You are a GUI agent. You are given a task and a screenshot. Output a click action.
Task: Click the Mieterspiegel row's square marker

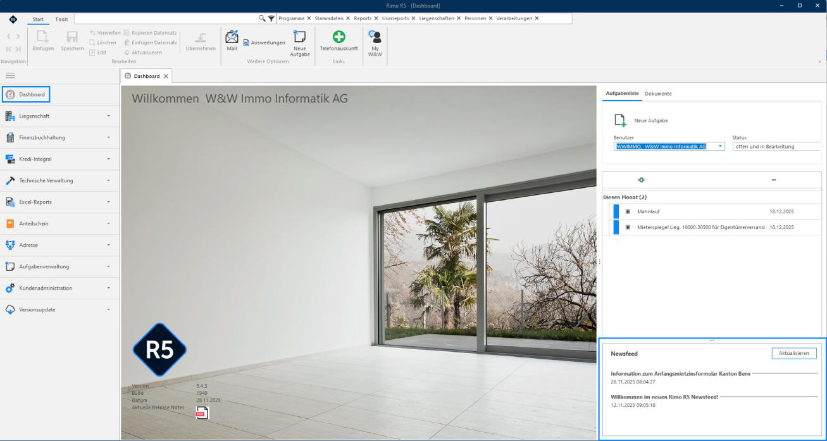coord(628,227)
